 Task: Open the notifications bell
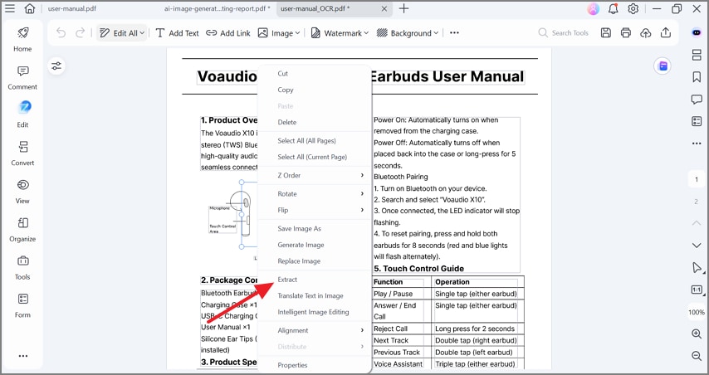click(614, 8)
